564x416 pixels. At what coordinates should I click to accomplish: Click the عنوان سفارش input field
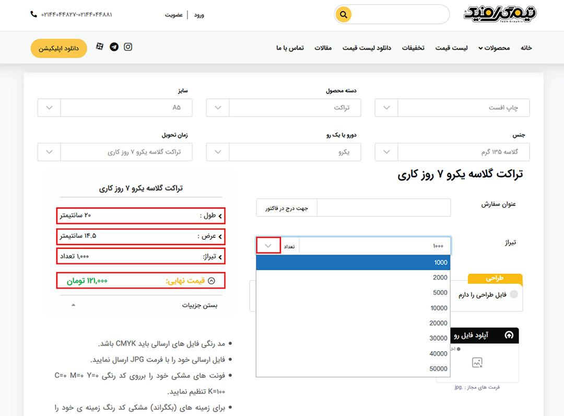[383, 208]
